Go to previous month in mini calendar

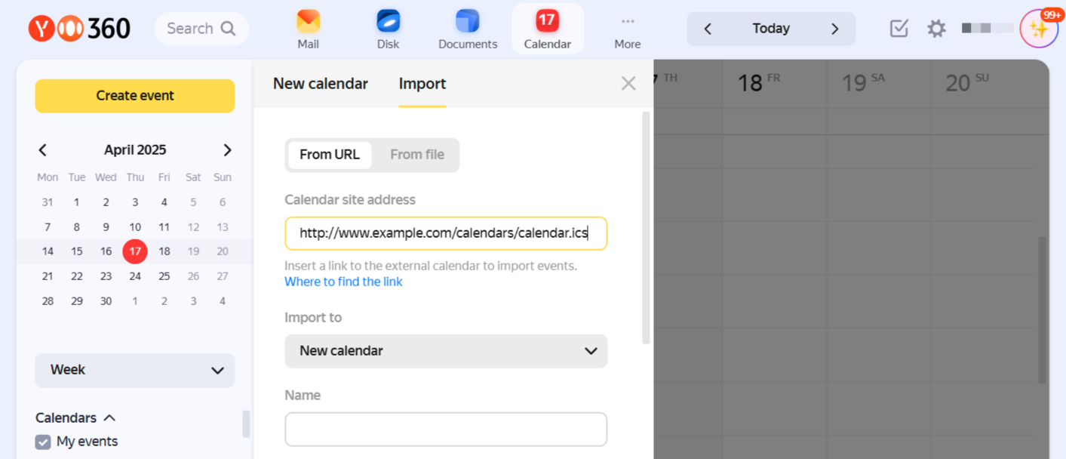(43, 150)
